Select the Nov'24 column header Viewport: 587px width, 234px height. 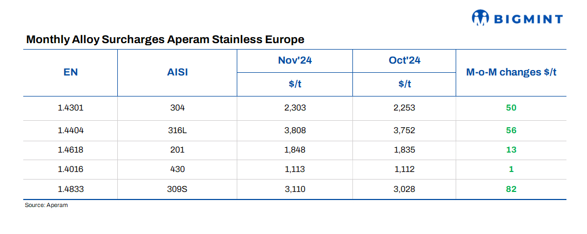(295, 60)
